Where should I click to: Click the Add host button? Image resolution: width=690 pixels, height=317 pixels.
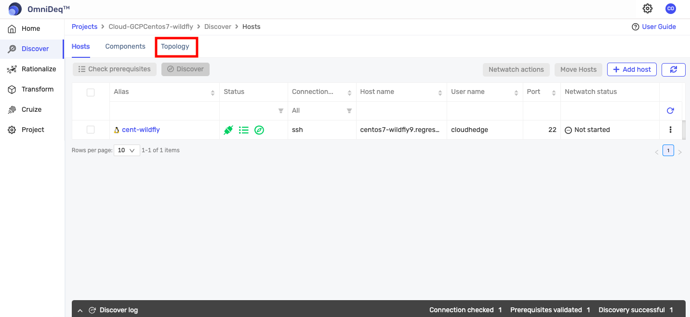coord(632,69)
